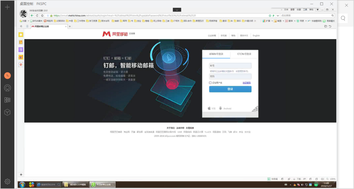
Task: Go to the browser home page icon
Action: coord(42,16)
